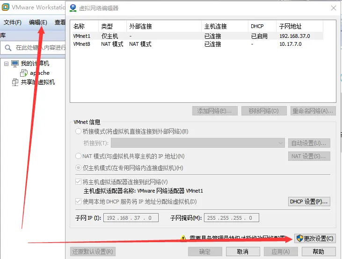Screen dimensions: 342x259
Task: Click the 名称 column header
Action: coord(79,26)
